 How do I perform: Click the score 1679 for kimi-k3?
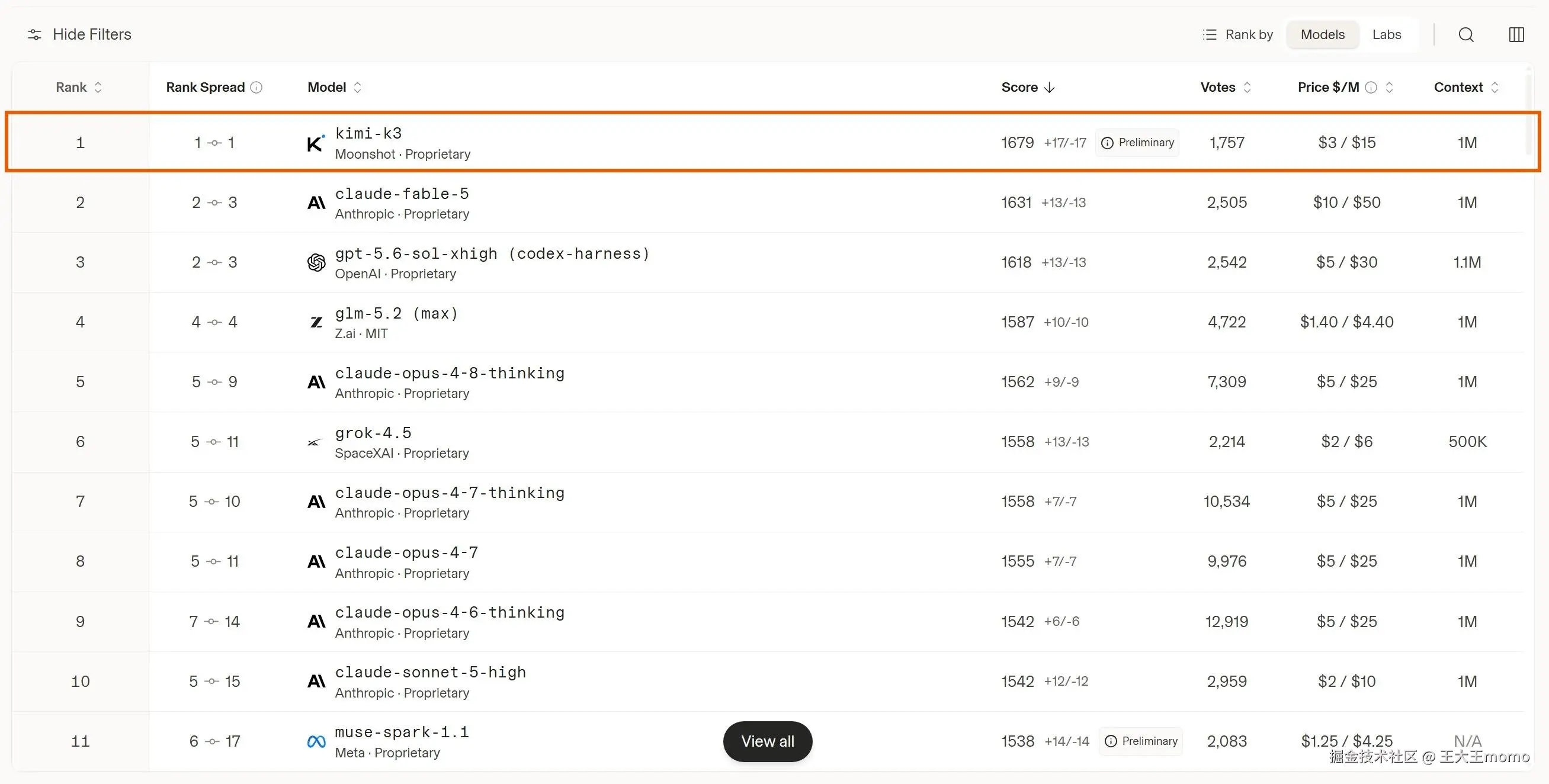click(1018, 143)
